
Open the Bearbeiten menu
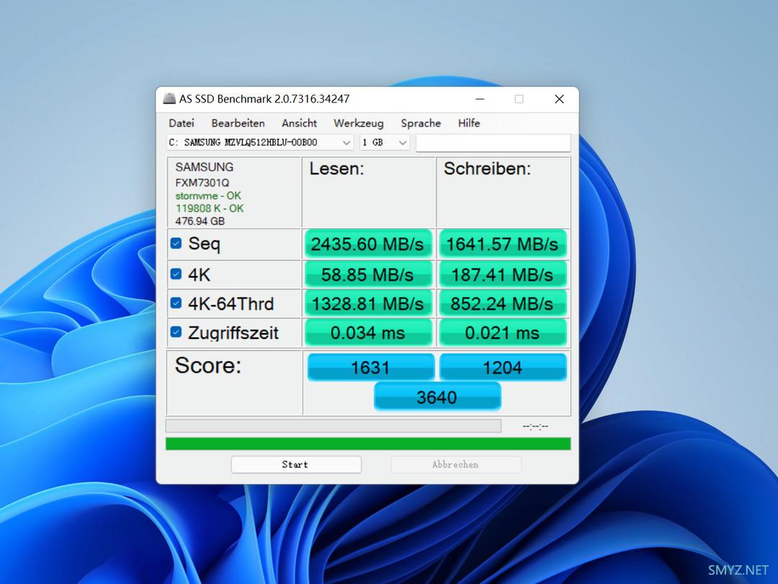(x=238, y=123)
